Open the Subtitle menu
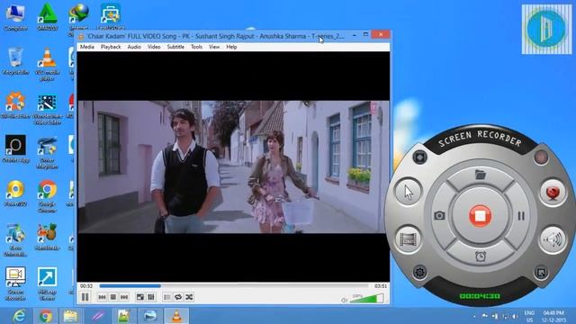This screenshot has height=324, width=576. [x=175, y=47]
